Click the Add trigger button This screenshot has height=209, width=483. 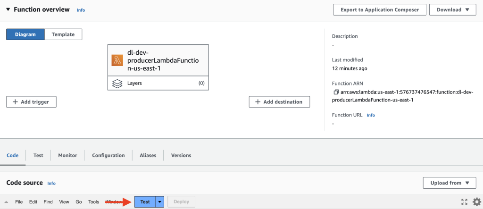31,102
